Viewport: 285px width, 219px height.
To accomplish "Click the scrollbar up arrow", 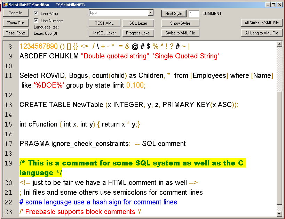I will pyautogui.click(x=279, y=44).
